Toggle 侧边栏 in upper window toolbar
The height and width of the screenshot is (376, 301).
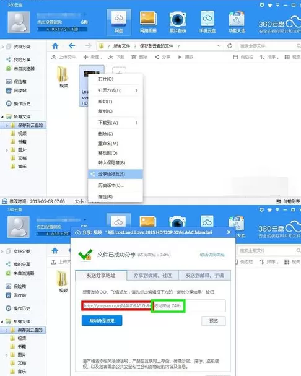(x=243, y=57)
